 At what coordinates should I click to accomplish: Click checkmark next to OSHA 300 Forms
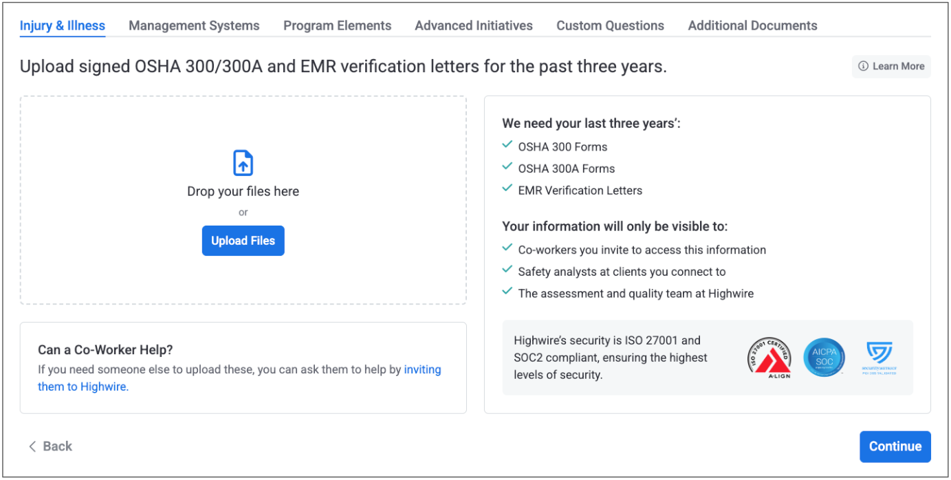(507, 146)
